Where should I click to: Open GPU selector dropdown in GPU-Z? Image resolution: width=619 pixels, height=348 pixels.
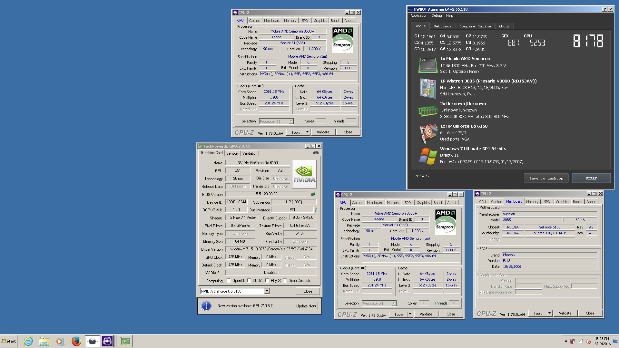coord(267,291)
